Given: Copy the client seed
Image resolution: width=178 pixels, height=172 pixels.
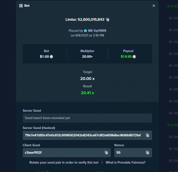Looking at the screenshot, I should (x=106, y=152).
